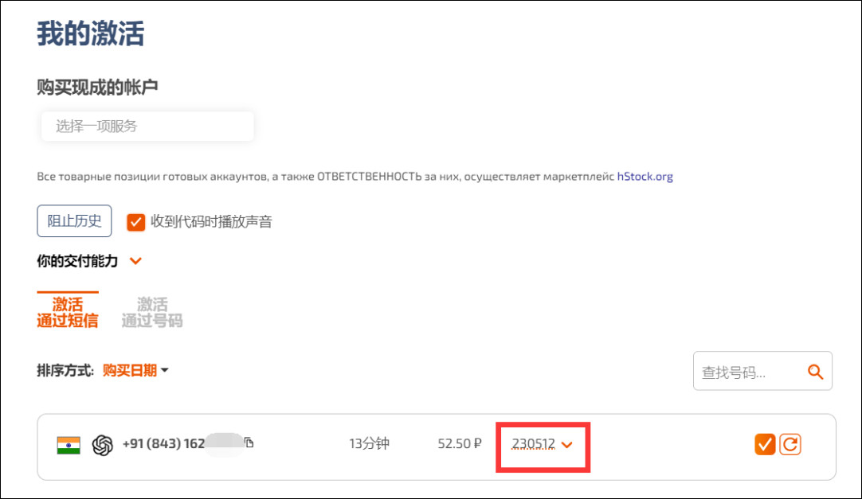Image resolution: width=862 pixels, height=499 pixels.
Task: Toggle 收到代码时播放声音 checkbox
Action: 136,222
